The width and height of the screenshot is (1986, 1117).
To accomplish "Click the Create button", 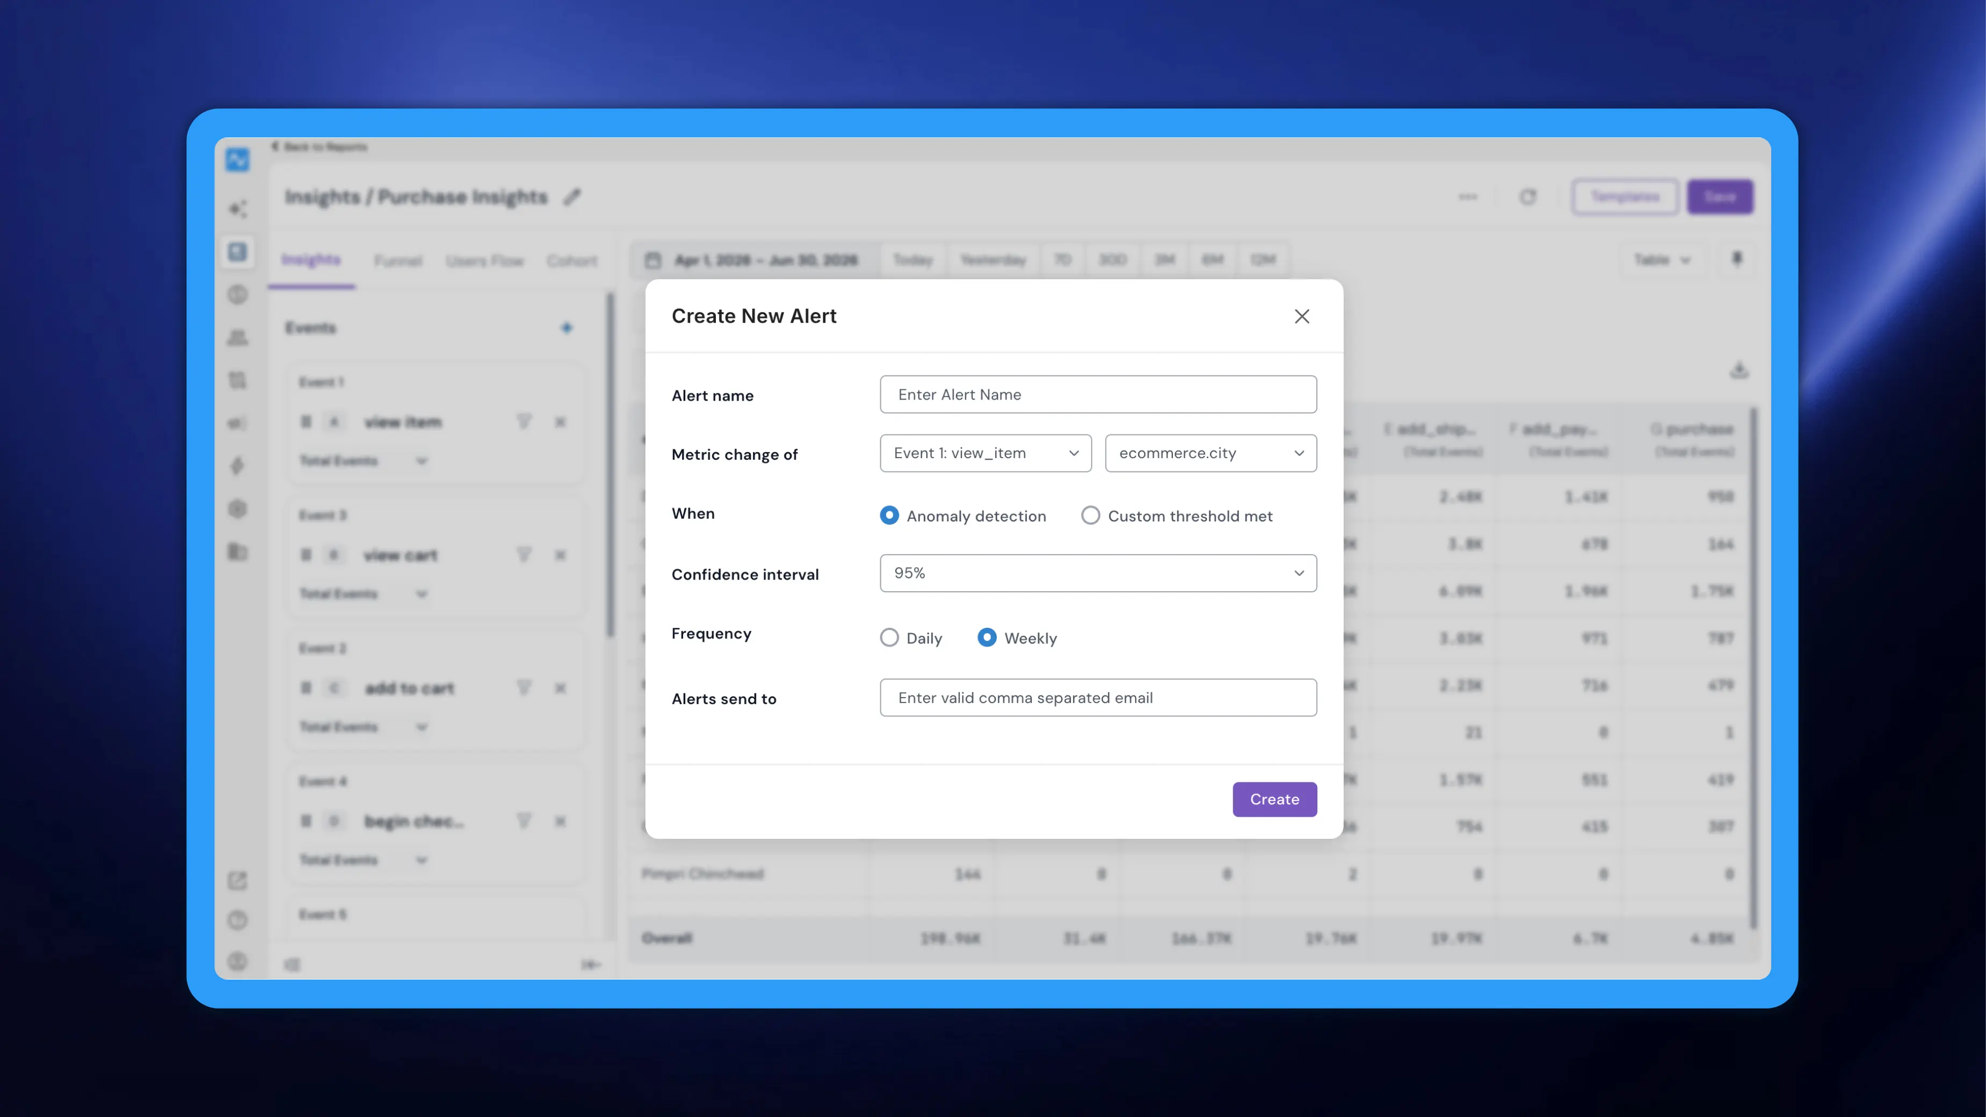I will point(1274,800).
